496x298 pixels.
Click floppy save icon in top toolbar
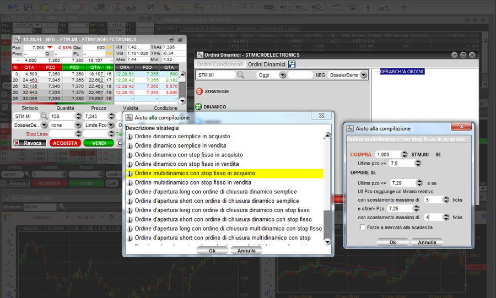point(28,7)
